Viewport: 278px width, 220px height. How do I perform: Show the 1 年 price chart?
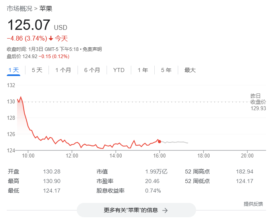click(143, 70)
